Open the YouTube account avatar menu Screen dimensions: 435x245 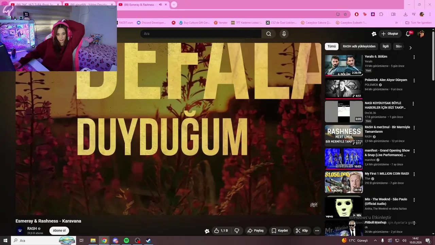pos(421,34)
